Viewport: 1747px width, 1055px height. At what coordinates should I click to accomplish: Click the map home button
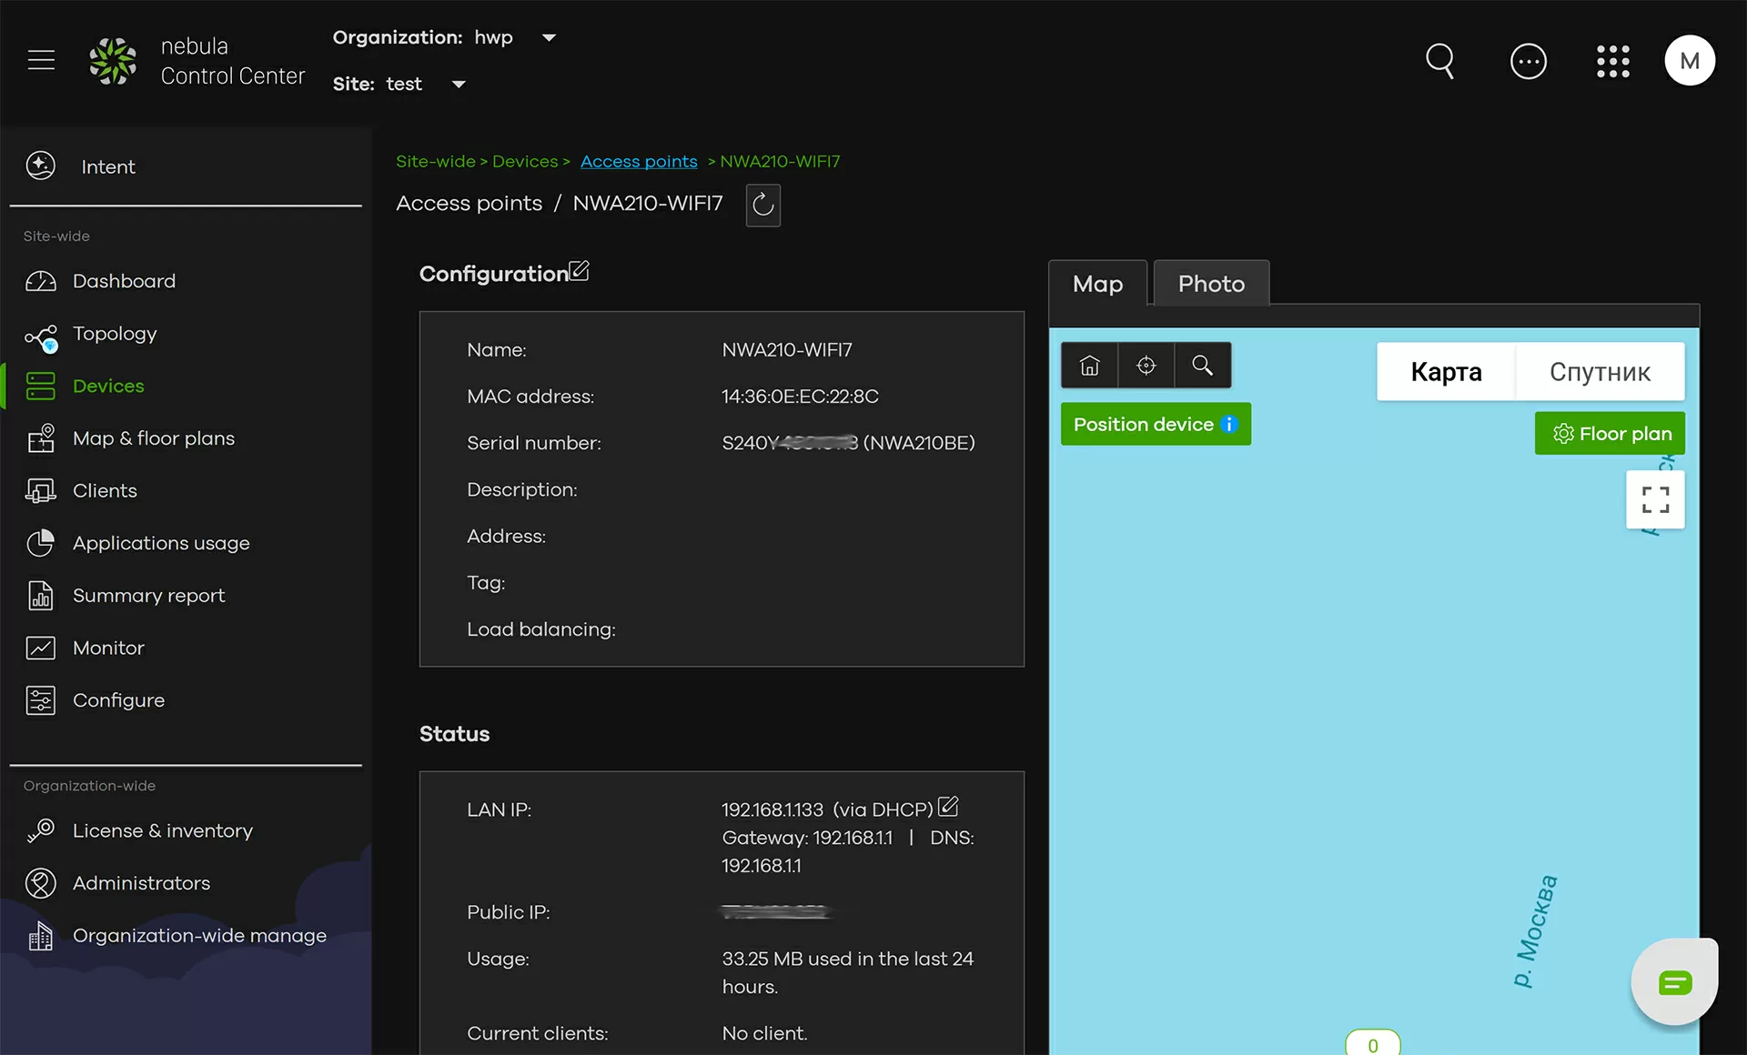coord(1089,366)
